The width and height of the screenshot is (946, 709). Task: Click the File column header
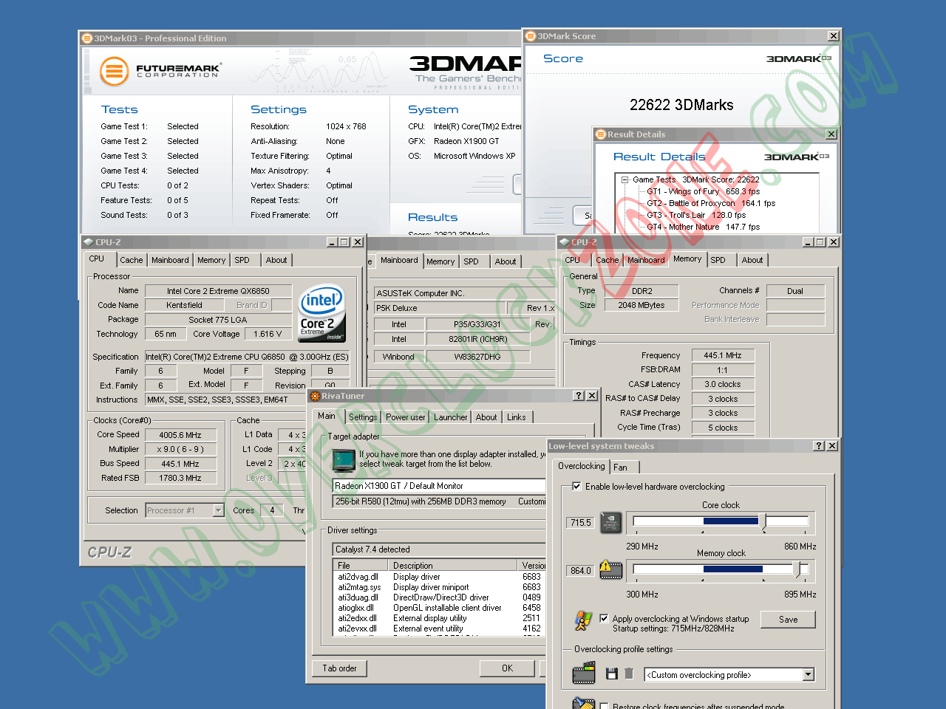[x=361, y=565]
